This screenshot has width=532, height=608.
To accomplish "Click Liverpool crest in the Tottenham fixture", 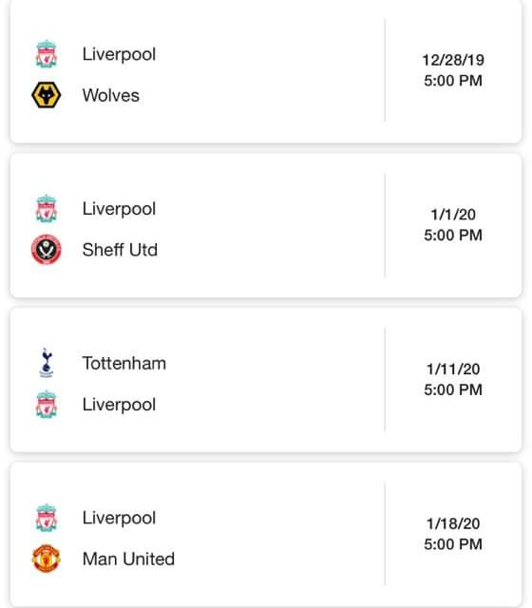I will coord(47,405).
